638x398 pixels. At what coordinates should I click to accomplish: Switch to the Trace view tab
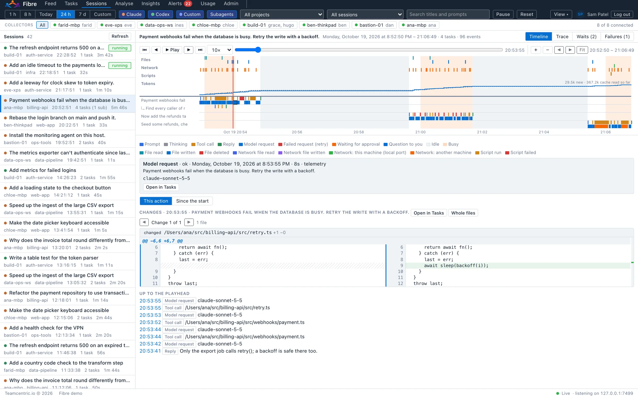tap(562, 37)
